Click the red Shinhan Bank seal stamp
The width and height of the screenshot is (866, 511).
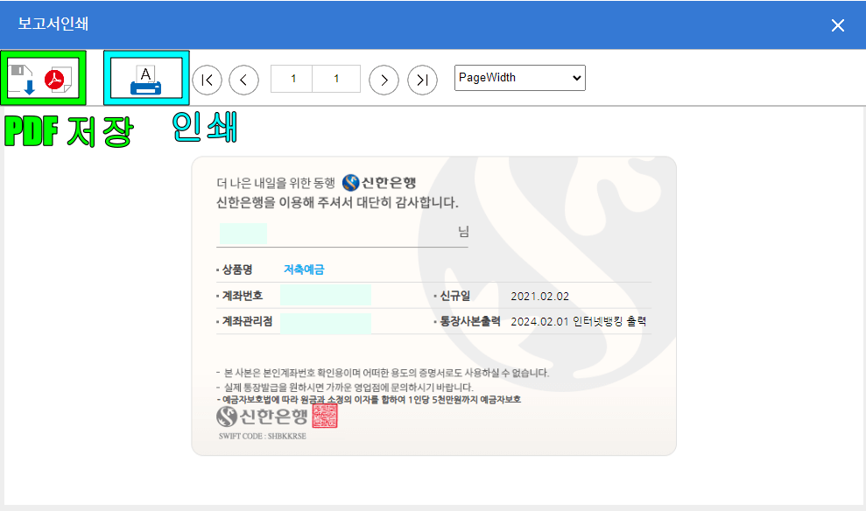[325, 416]
